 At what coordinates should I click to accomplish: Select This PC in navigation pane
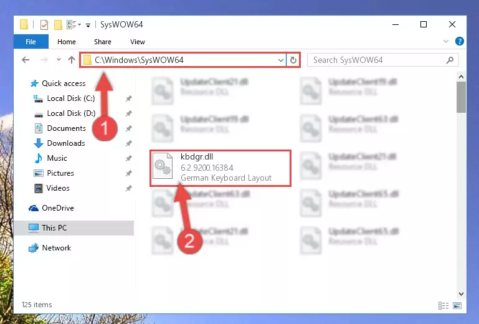tap(54, 227)
